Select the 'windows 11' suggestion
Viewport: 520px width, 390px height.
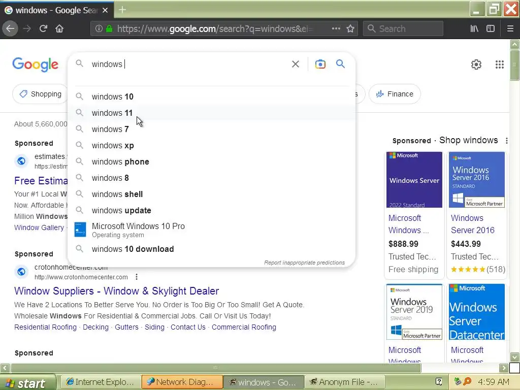211,113
